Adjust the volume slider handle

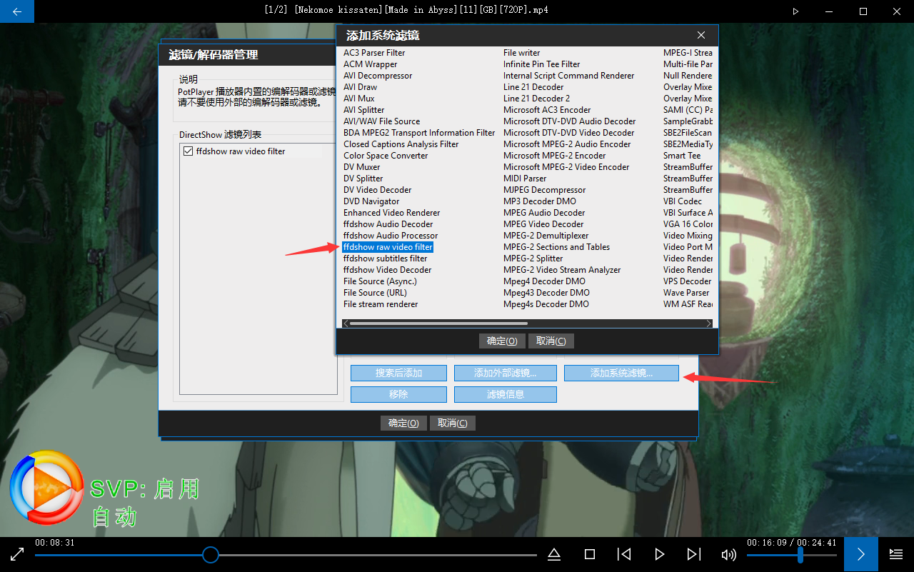point(800,555)
